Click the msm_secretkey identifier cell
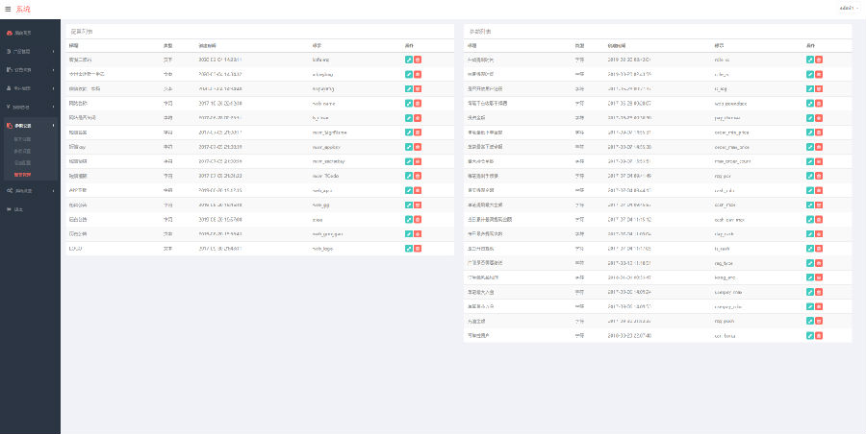 coord(329,161)
